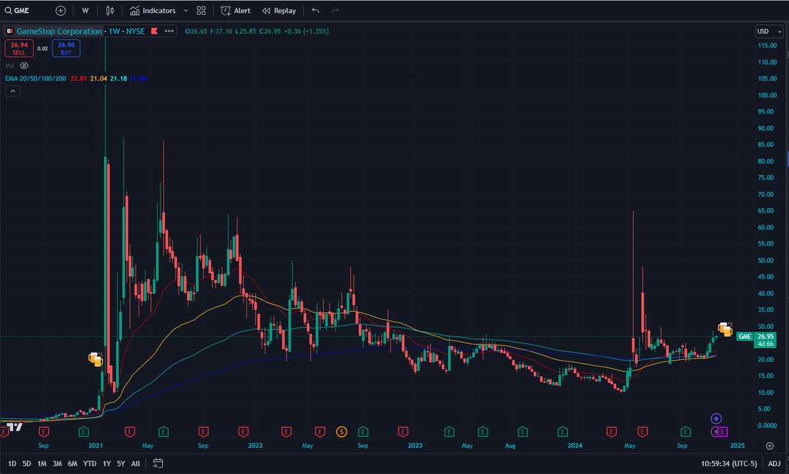Click the teal 21.18 EMA value
Image resolution: width=789 pixels, height=474 pixels.
click(119, 79)
